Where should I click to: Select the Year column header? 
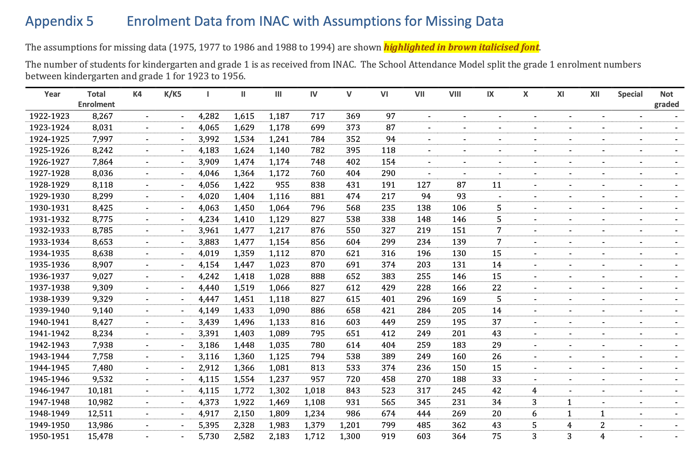pyautogui.click(x=52, y=94)
